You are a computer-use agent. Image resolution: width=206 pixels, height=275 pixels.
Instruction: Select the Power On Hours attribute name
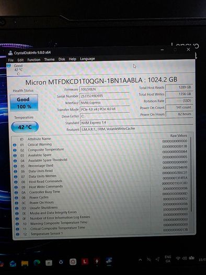click(41, 203)
